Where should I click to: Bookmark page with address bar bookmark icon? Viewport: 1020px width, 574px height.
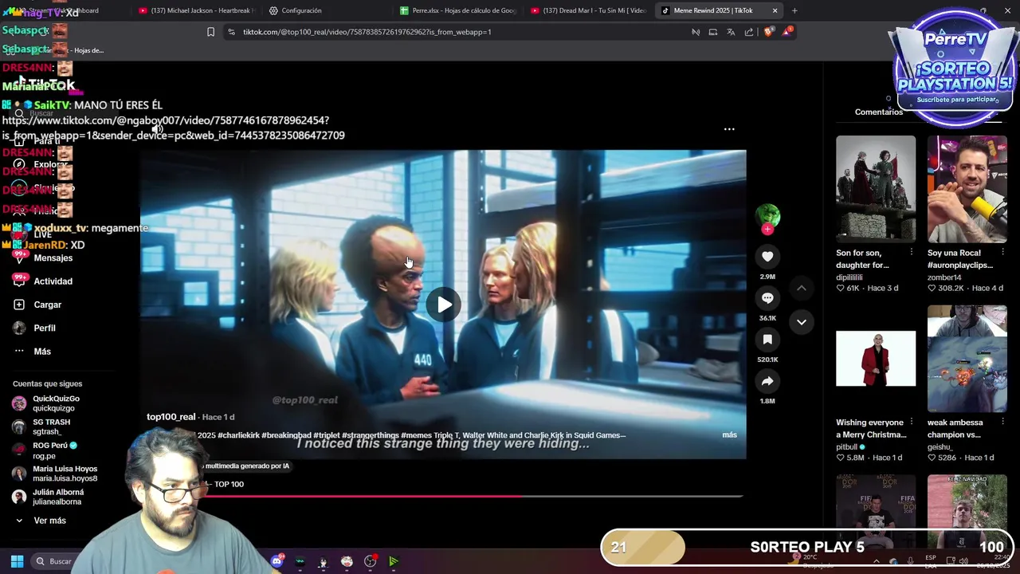(210, 32)
